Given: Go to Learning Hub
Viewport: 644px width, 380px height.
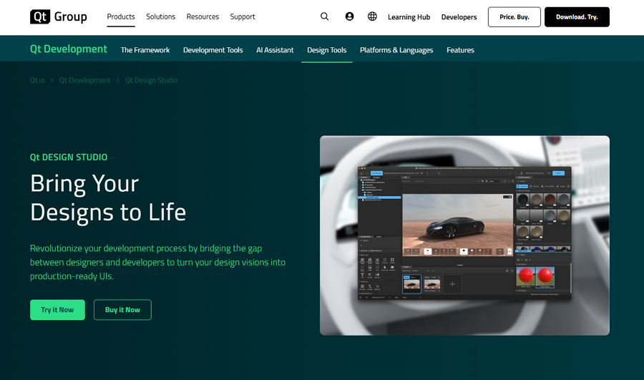Looking at the screenshot, I should [x=409, y=17].
